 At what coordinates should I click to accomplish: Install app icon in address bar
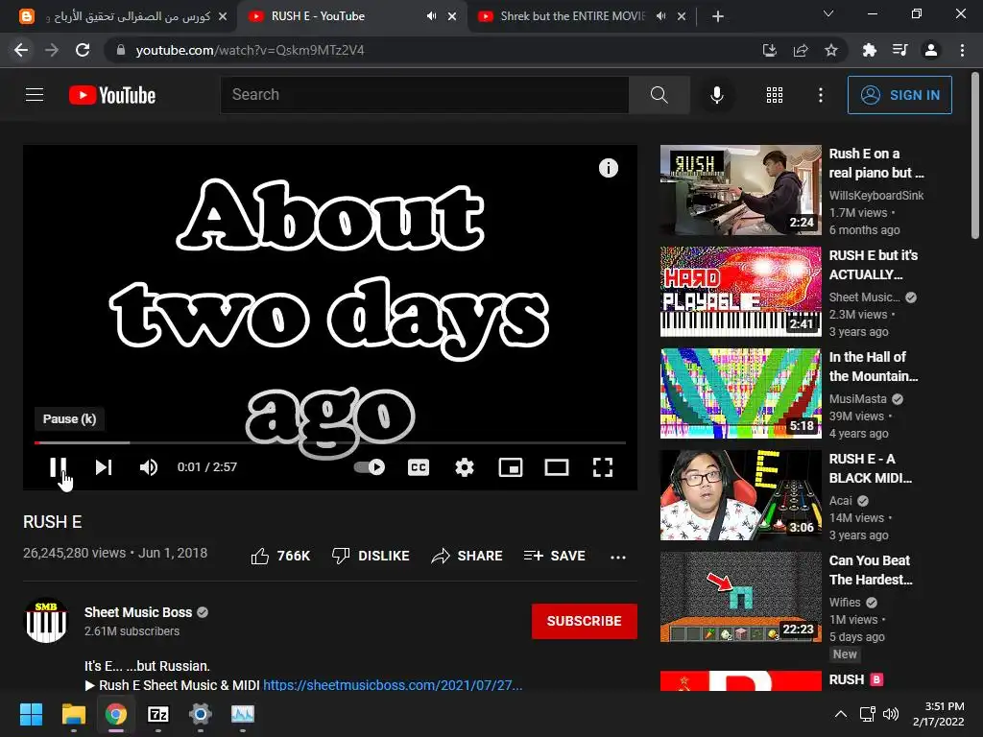pos(769,50)
